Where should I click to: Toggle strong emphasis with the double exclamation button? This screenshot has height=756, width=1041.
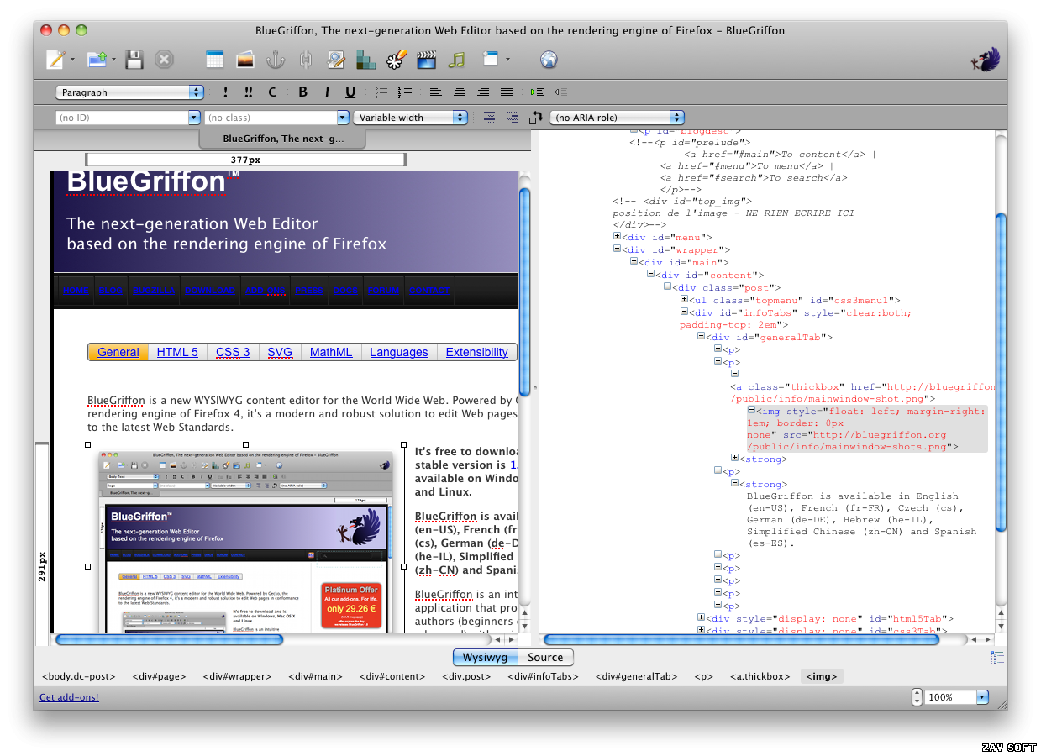click(249, 92)
